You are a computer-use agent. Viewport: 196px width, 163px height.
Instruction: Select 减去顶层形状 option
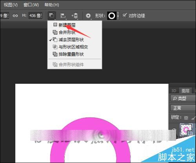point(74,40)
